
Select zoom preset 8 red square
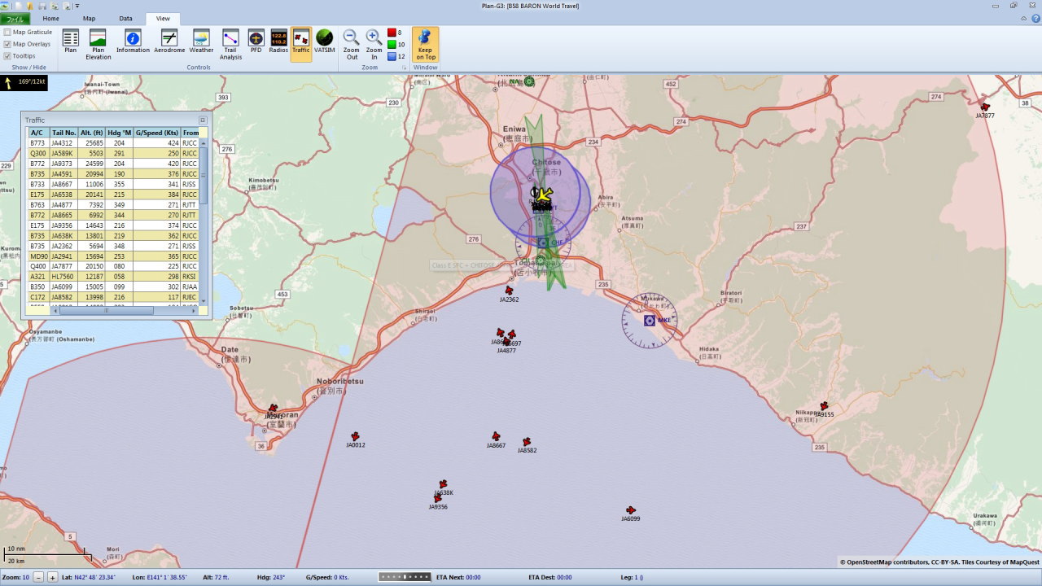396,33
